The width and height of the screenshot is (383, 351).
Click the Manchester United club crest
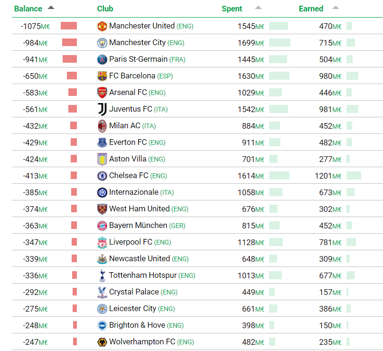coord(102,26)
